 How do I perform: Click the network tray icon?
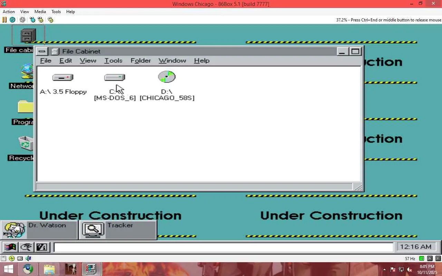(x=401, y=269)
